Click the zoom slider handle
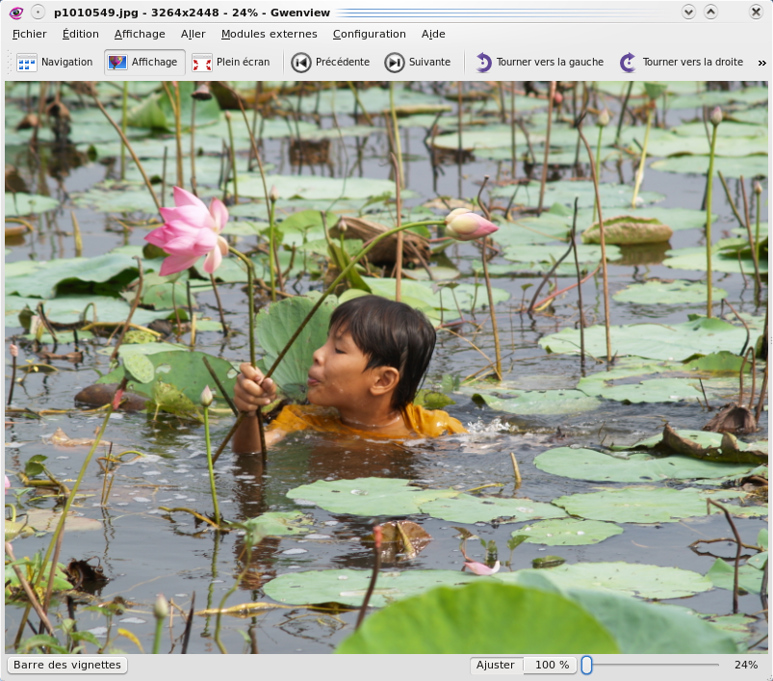773x681 pixels. [x=586, y=665]
